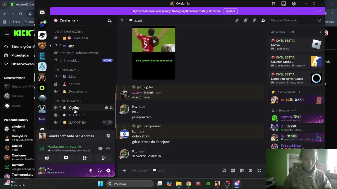Toggle channel notification bell in header
The image size is (337, 189).
click(246, 20)
